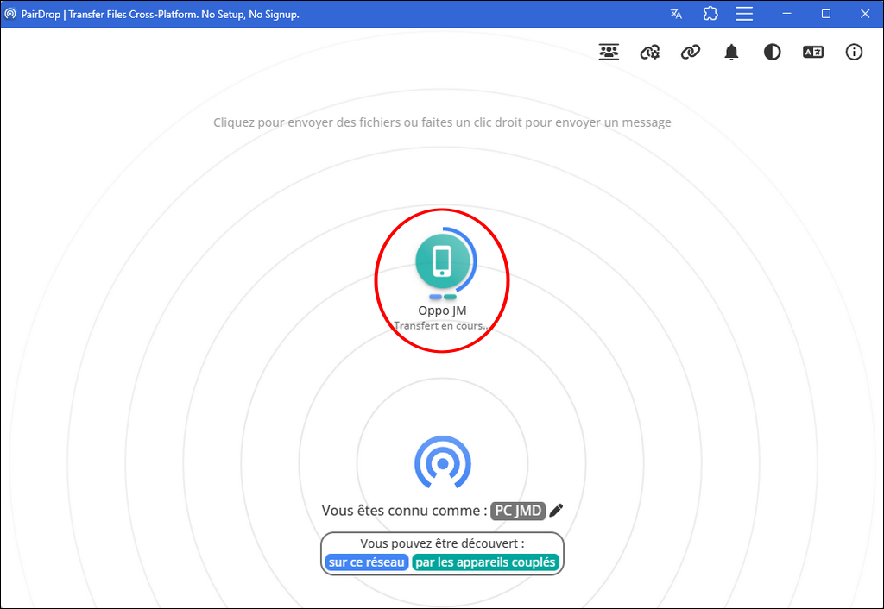Maximize the PairDrop window
Image resolution: width=884 pixels, height=609 pixels.
(825, 14)
